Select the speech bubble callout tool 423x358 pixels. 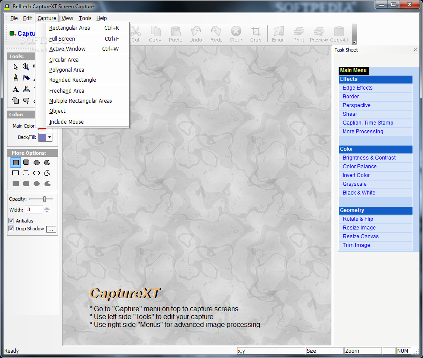coord(26,101)
